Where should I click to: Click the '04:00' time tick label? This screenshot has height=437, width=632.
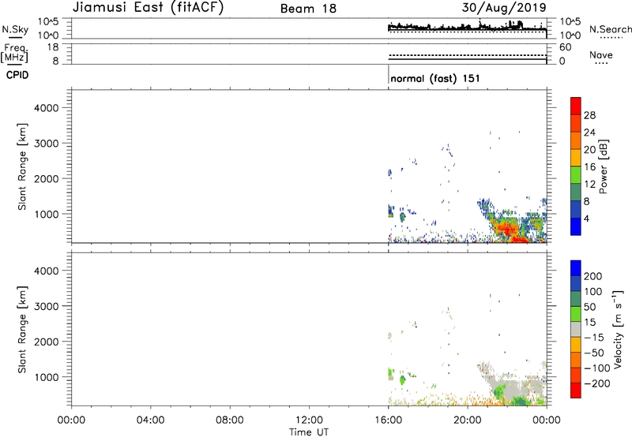coord(150,420)
